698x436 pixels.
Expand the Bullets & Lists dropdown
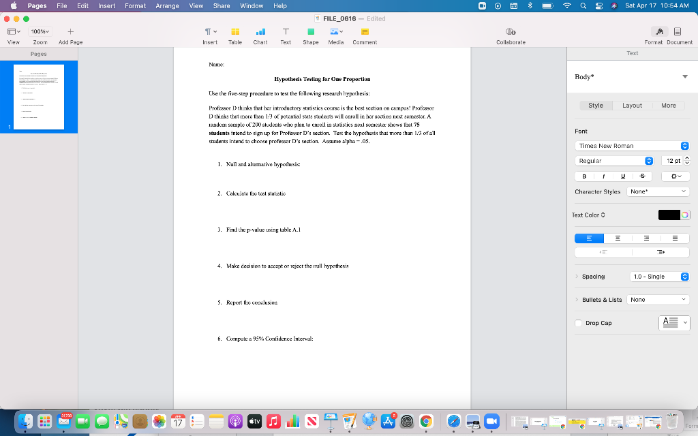tap(658, 300)
